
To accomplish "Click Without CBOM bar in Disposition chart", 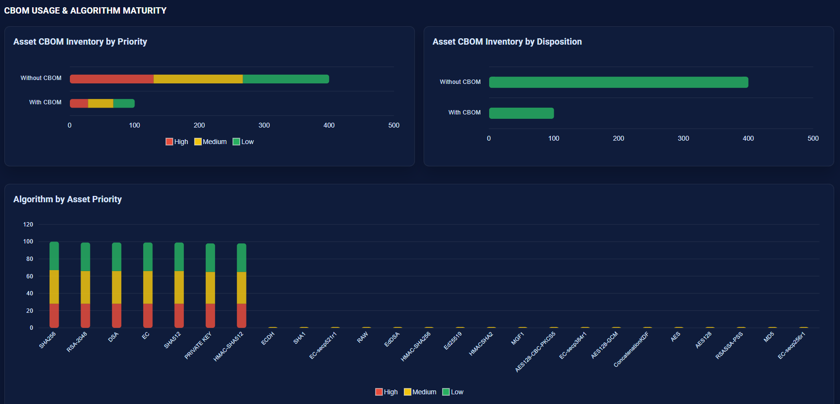I will (x=619, y=82).
